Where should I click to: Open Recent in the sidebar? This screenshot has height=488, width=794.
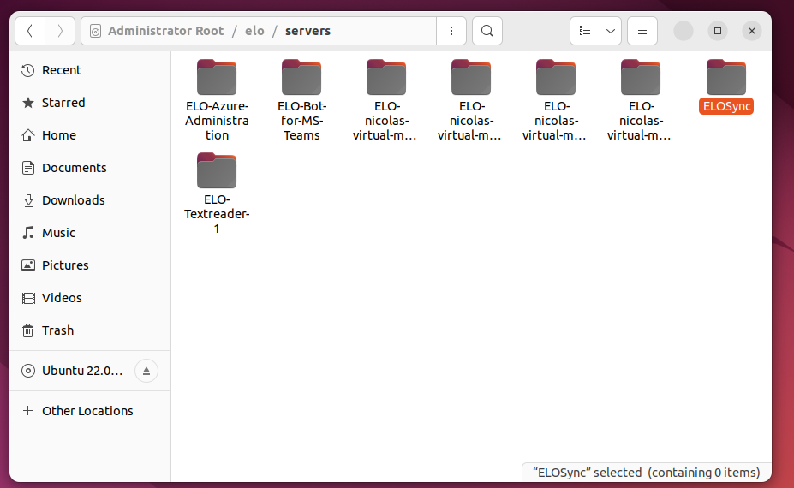point(62,70)
